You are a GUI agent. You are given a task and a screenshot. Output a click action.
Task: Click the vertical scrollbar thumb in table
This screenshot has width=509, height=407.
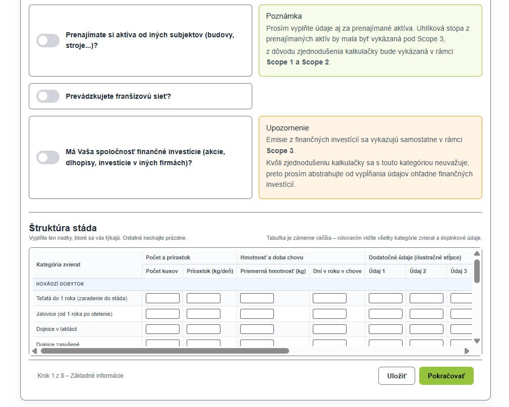[x=477, y=271]
